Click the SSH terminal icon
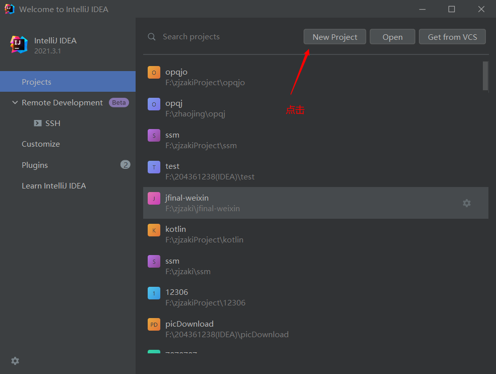The height and width of the screenshot is (374, 496). point(38,123)
